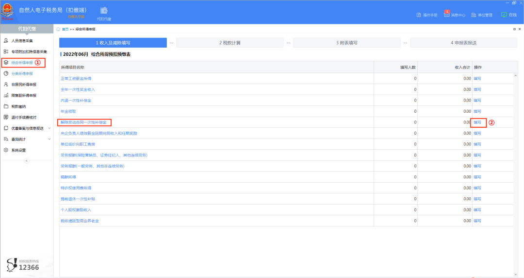Click the 首页 breadcrumb home link

coord(65,30)
